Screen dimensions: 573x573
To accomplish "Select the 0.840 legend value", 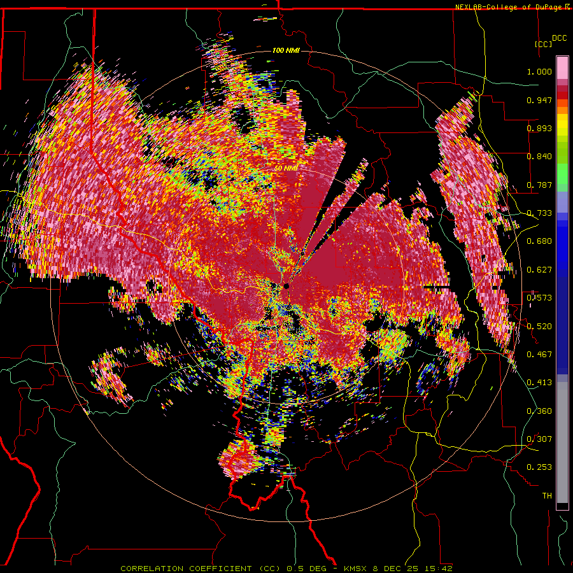I will pos(539,157).
